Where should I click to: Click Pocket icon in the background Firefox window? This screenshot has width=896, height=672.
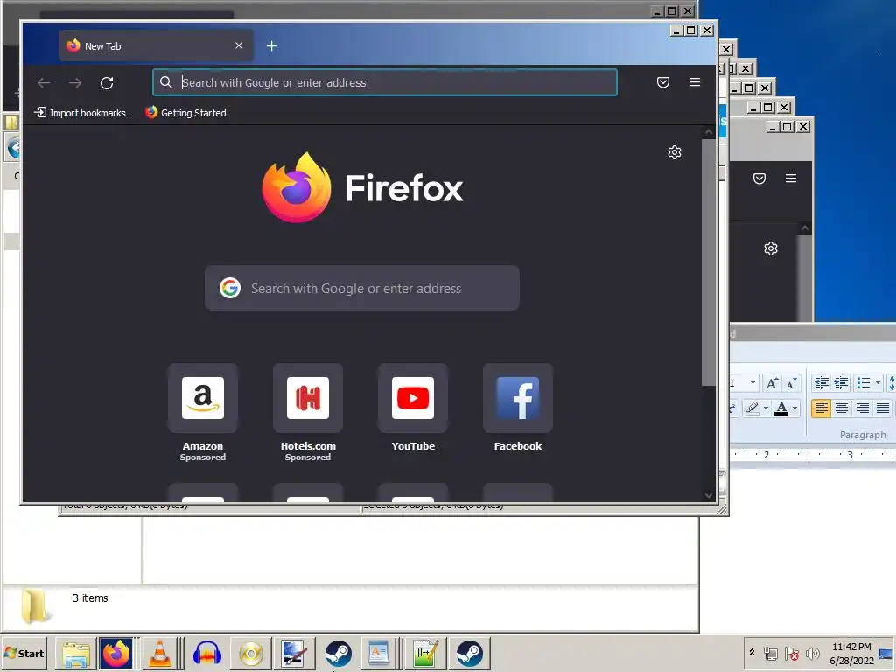(759, 178)
